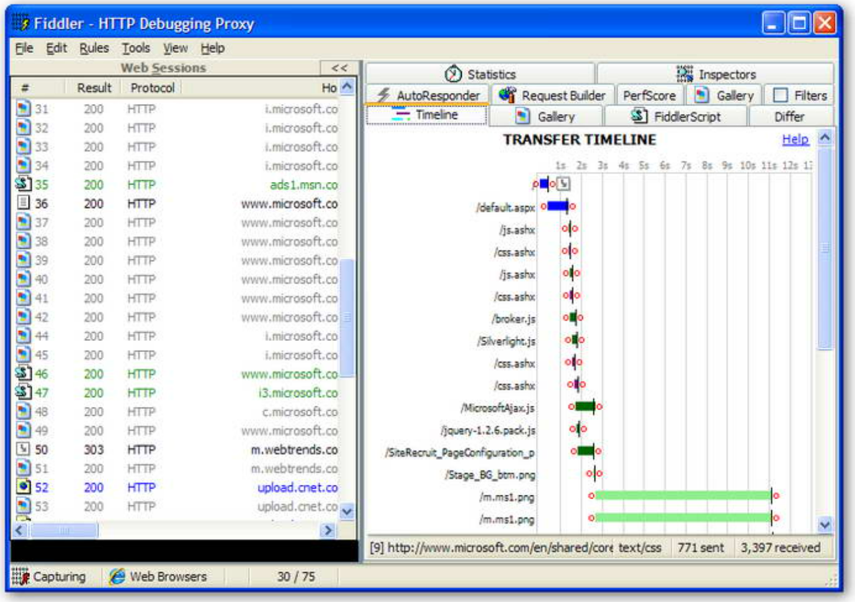Click the Timeline tab icon
Screen dimensions: 855x602
(401, 115)
